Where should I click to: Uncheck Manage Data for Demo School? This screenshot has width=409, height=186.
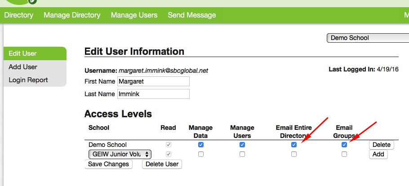[201, 145]
